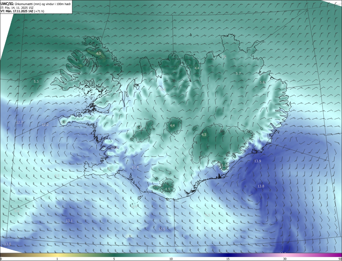Image resolution: width=342 pixels, height=261 pixels.
Task: Click the 15 tick label on the color scale
Action: [x=228, y=259]
